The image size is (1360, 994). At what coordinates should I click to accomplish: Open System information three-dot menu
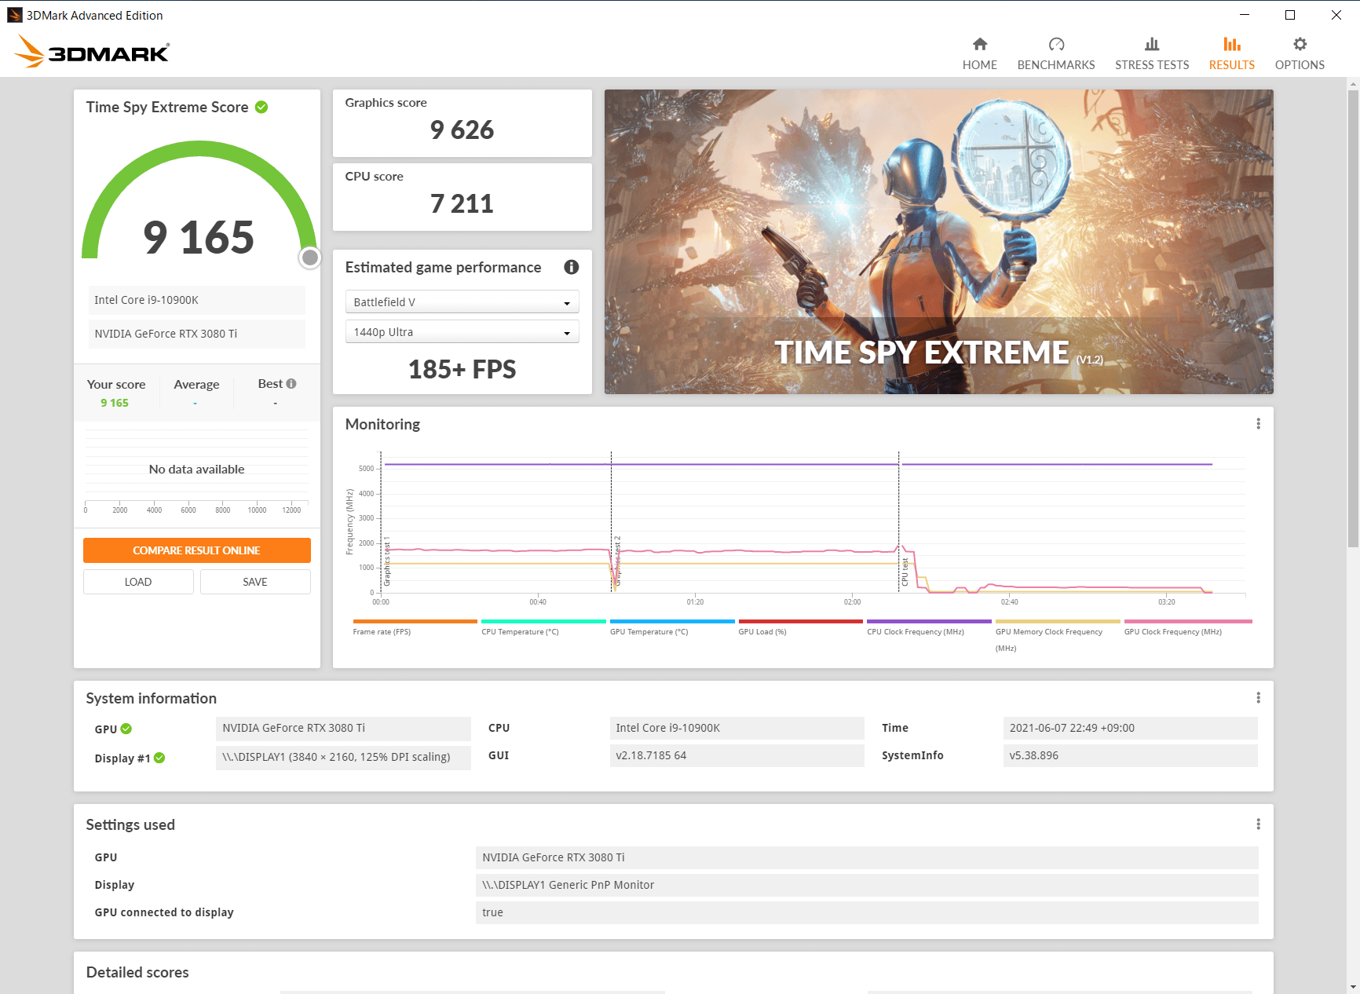[x=1258, y=698]
